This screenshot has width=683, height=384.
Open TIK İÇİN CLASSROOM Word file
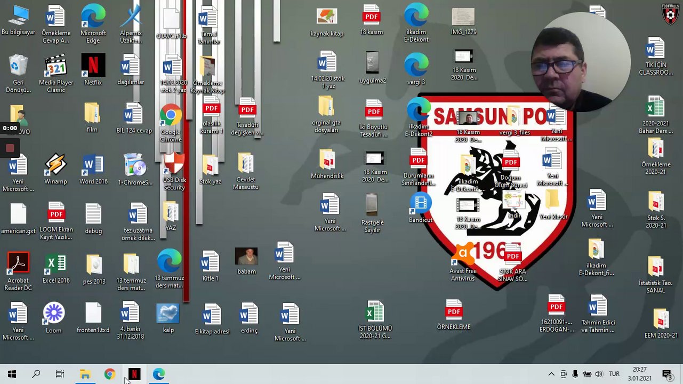coord(655,57)
